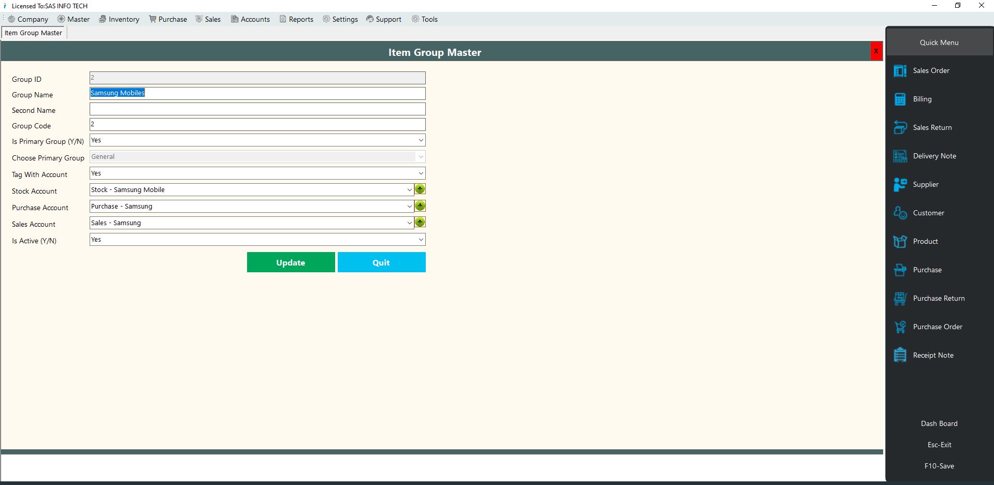This screenshot has height=485, width=994.
Task: Open the Sales Return icon
Action: click(x=900, y=128)
